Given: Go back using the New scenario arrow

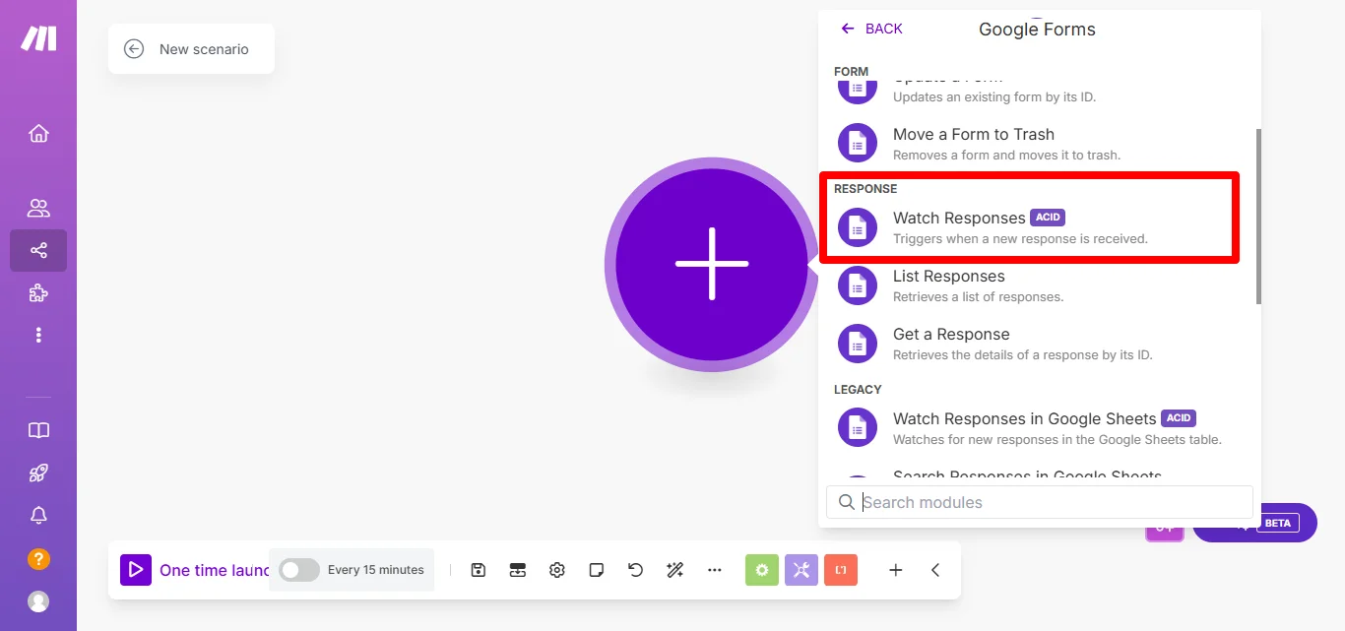Looking at the screenshot, I should point(134,49).
